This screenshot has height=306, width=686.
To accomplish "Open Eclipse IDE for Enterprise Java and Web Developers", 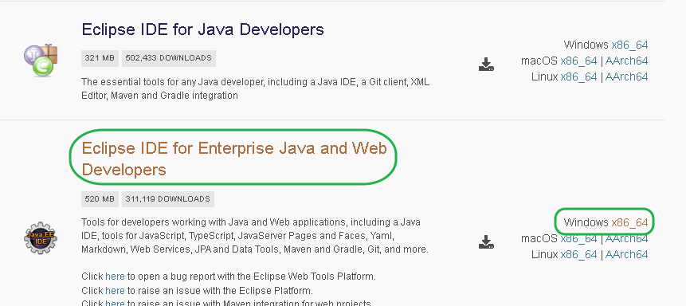I will 234,159.
